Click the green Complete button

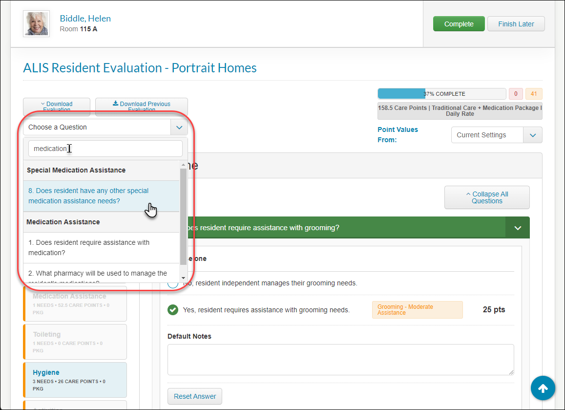(459, 24)
